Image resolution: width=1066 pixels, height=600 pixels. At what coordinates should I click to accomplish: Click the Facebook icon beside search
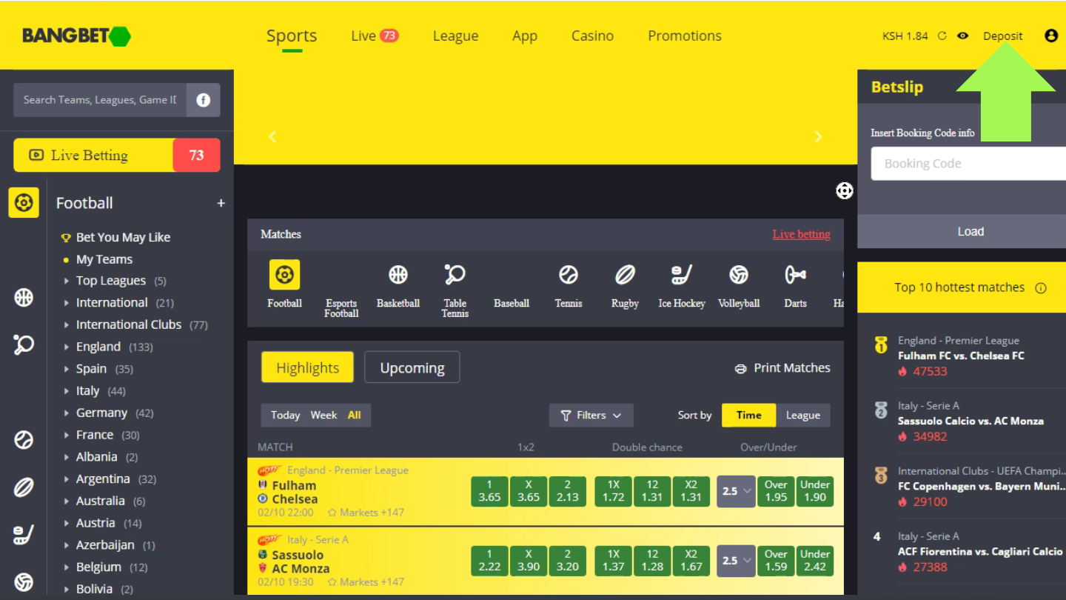(203, 100)
